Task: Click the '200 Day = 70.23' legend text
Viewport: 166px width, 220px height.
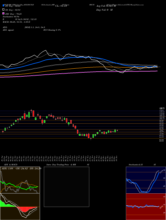Action: point(13,14)
